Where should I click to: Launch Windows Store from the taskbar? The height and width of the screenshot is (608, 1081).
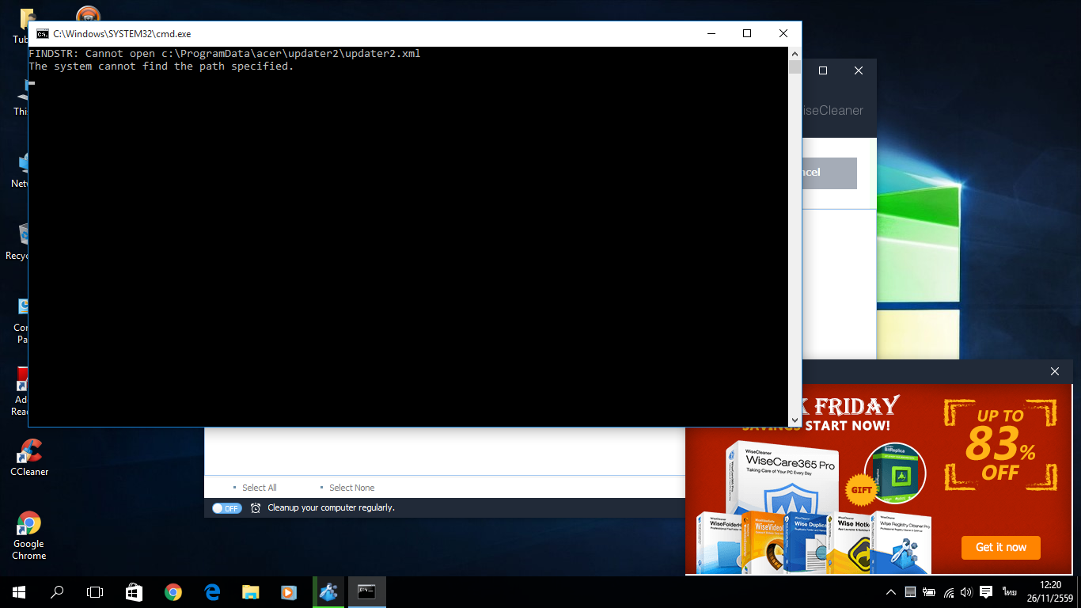(135, 592)
